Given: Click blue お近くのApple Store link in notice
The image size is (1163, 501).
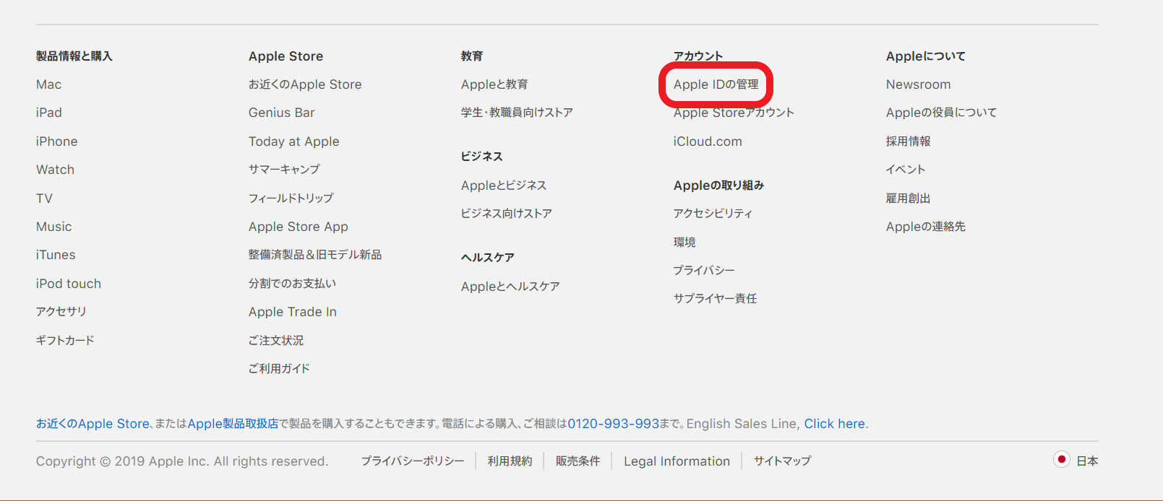Looking at the screenshot, I should coord(93,424).
